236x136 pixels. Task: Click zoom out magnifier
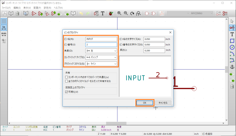point(126,14)
